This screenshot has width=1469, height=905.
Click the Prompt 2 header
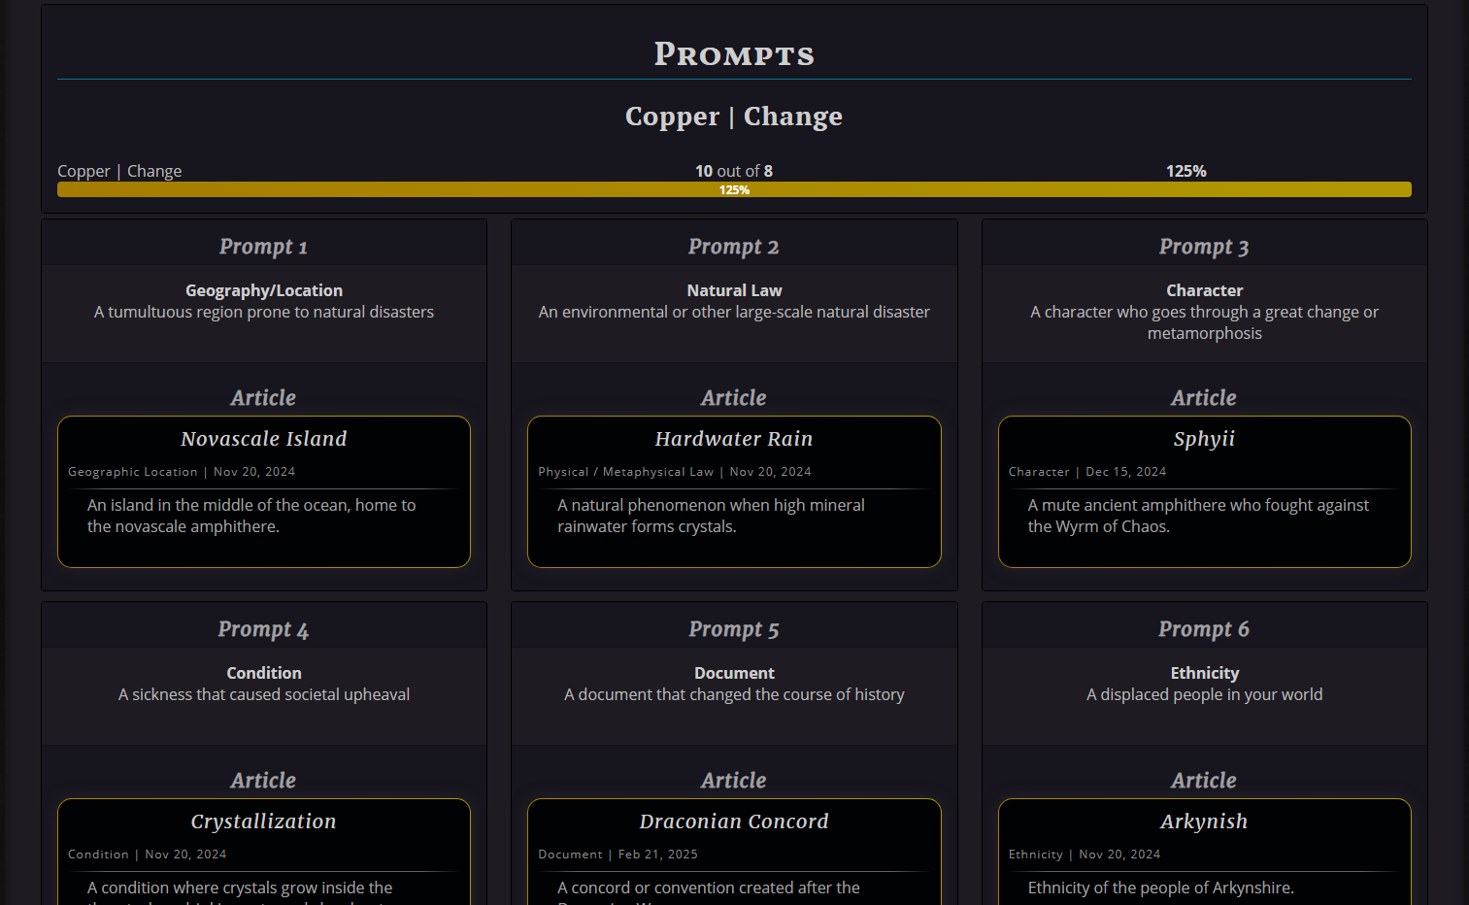[x=733, y=247]
